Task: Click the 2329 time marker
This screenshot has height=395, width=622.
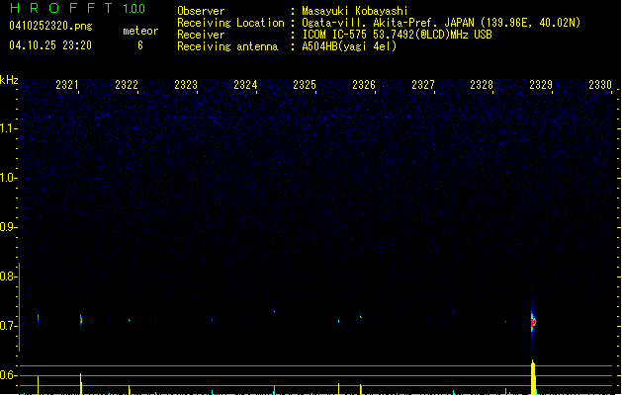Action: coord(541,85)
